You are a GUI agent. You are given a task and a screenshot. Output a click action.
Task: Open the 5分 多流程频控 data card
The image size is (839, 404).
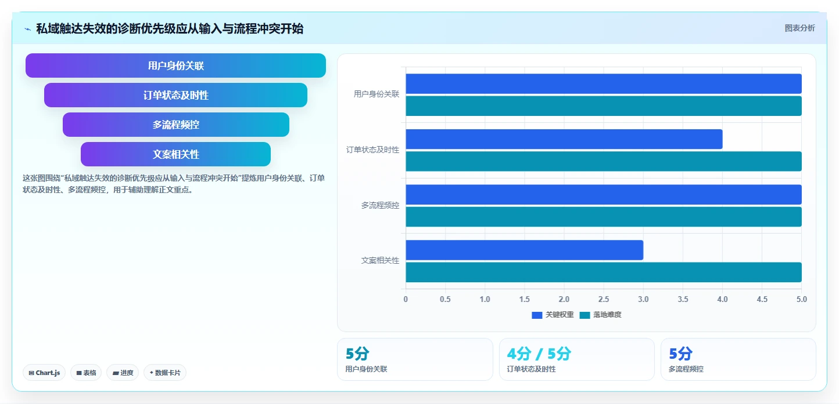738,359
